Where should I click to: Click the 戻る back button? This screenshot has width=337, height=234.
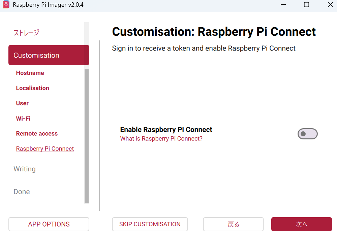point(233,224)
